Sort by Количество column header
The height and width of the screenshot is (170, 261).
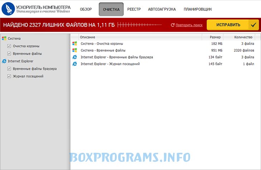239,37
